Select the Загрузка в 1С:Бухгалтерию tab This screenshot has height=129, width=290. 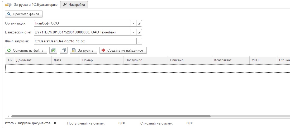pos(31,4)
